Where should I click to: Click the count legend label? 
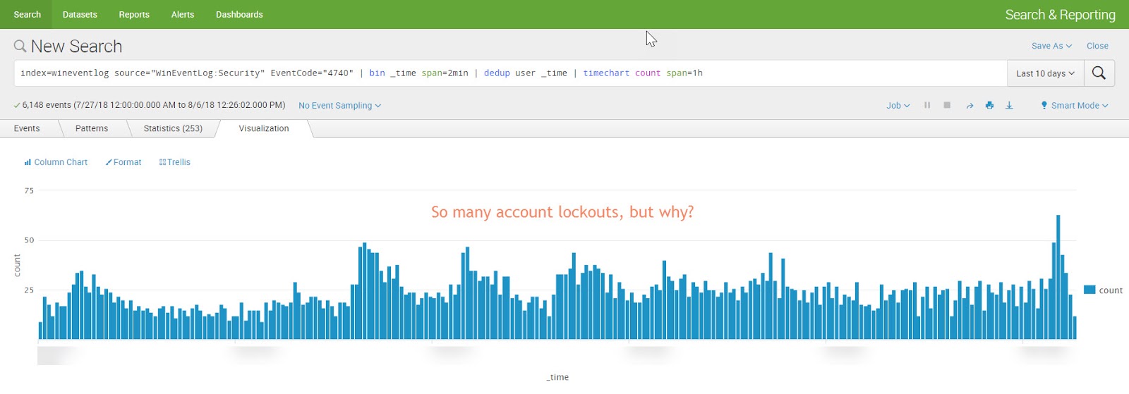pos(1111,290)
